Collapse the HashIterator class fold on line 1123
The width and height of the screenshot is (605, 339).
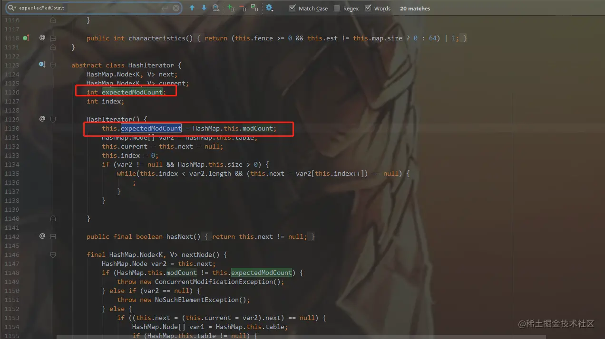point(53,65)
